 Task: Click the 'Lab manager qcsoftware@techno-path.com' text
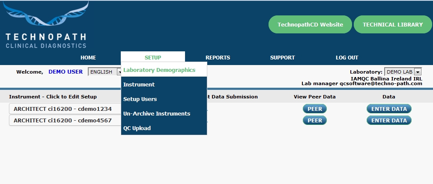tap(362, 83)
